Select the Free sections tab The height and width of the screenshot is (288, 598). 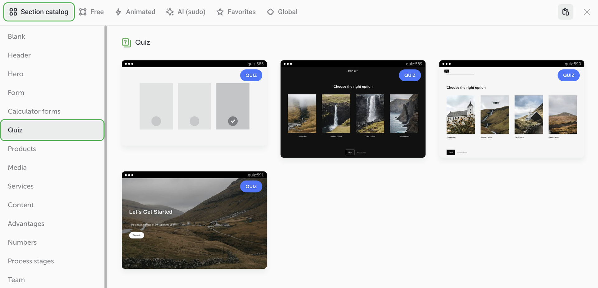pyautogui.click(x=91, y=12)
